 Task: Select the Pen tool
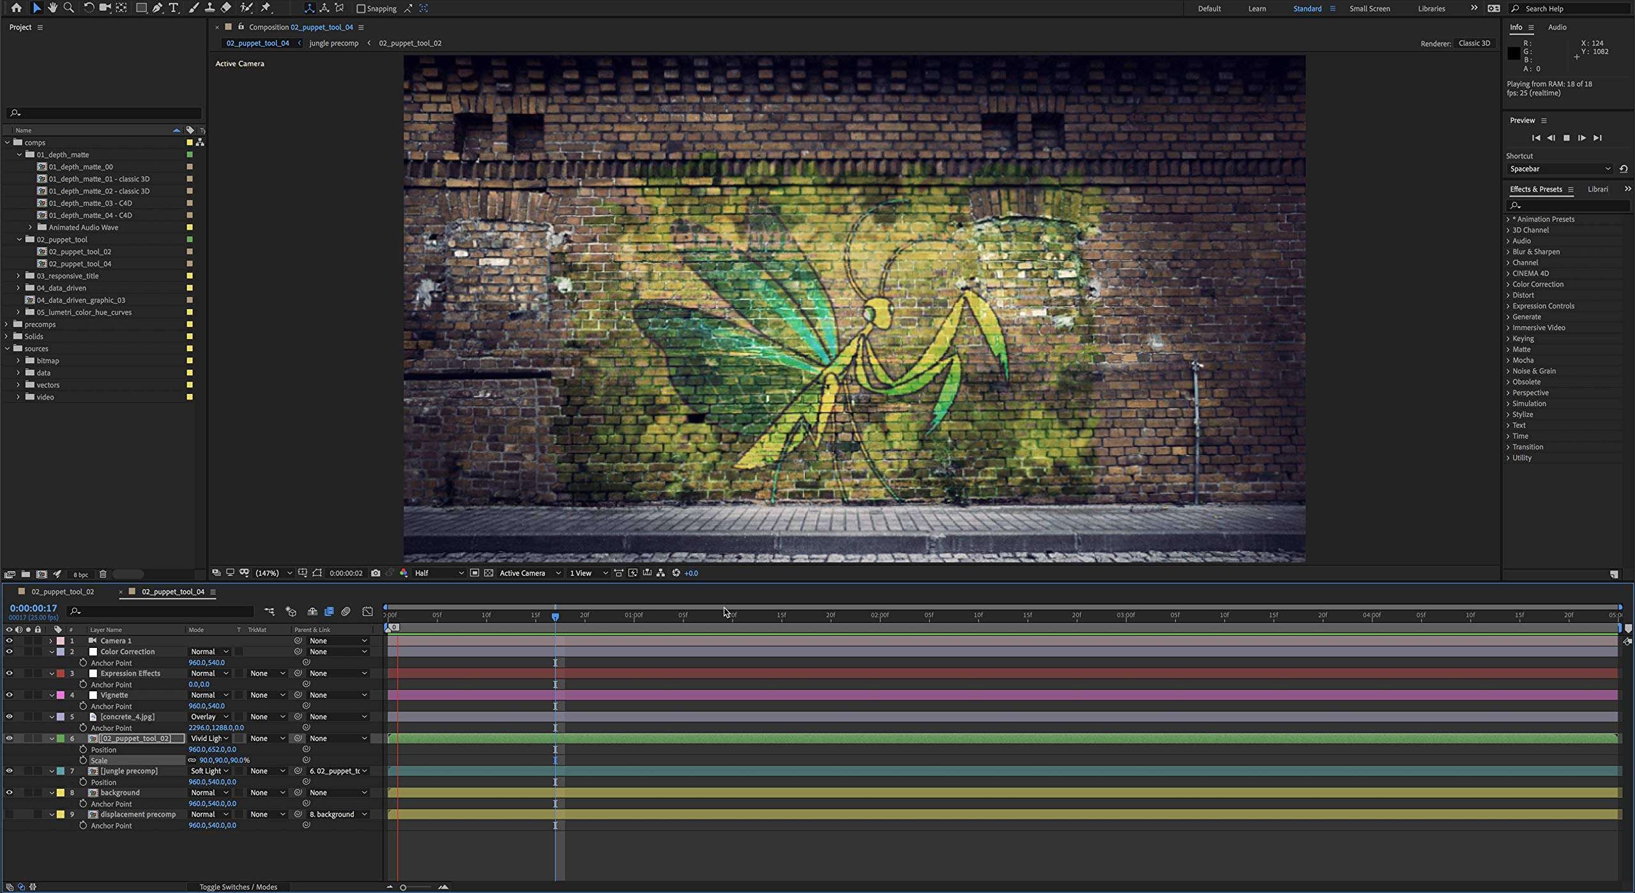point(156,8)
